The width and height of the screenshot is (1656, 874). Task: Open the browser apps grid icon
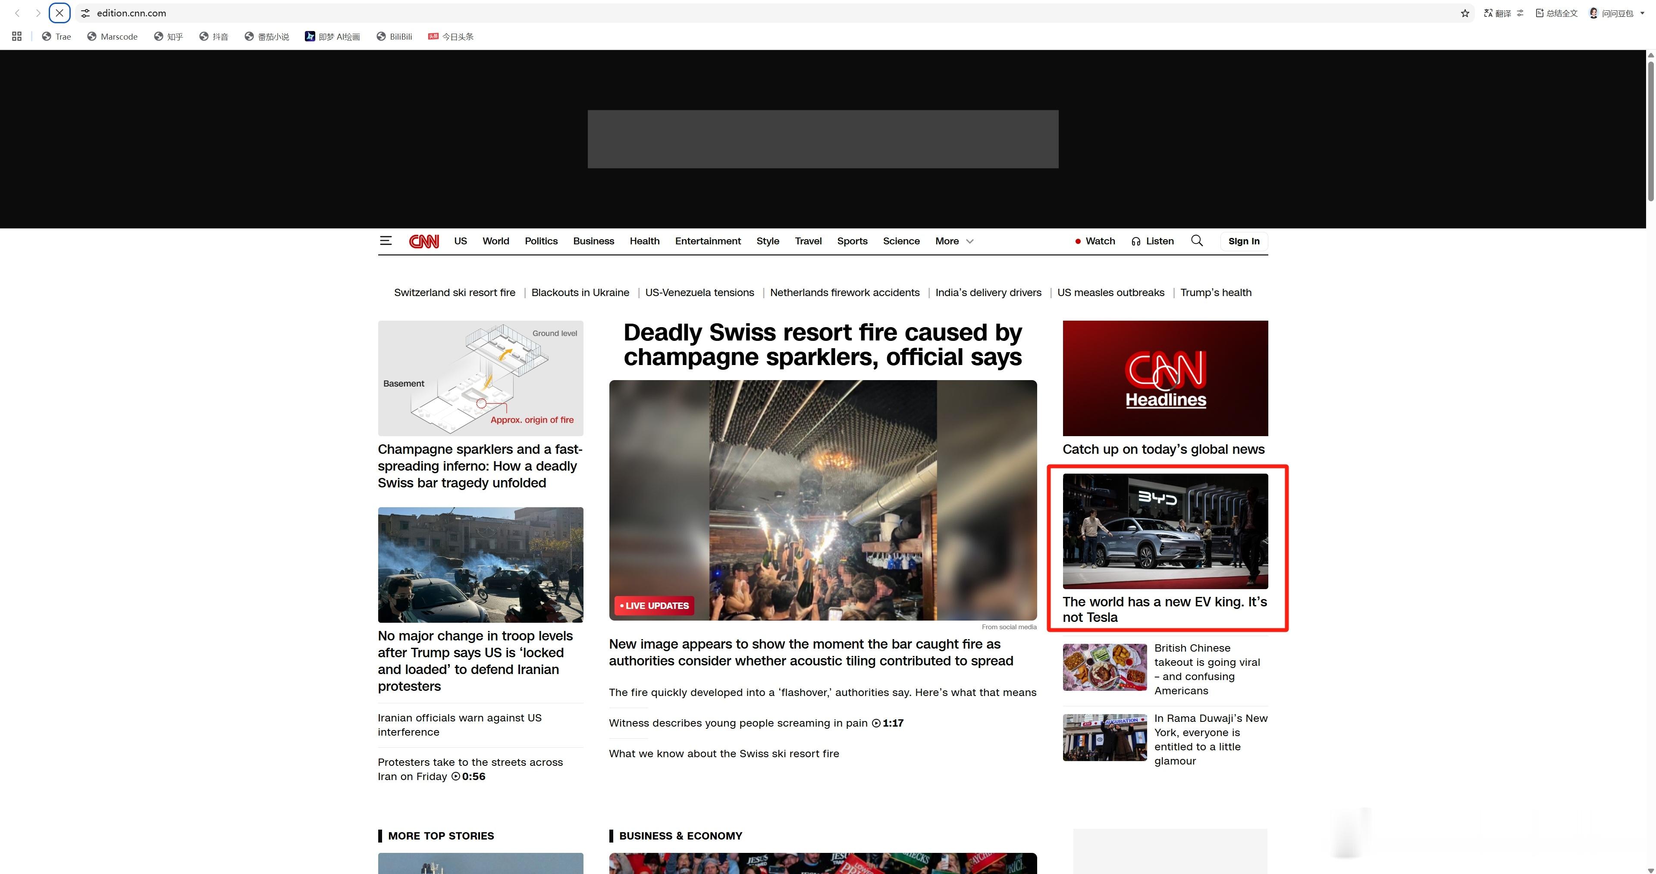[x=17, y=37]
